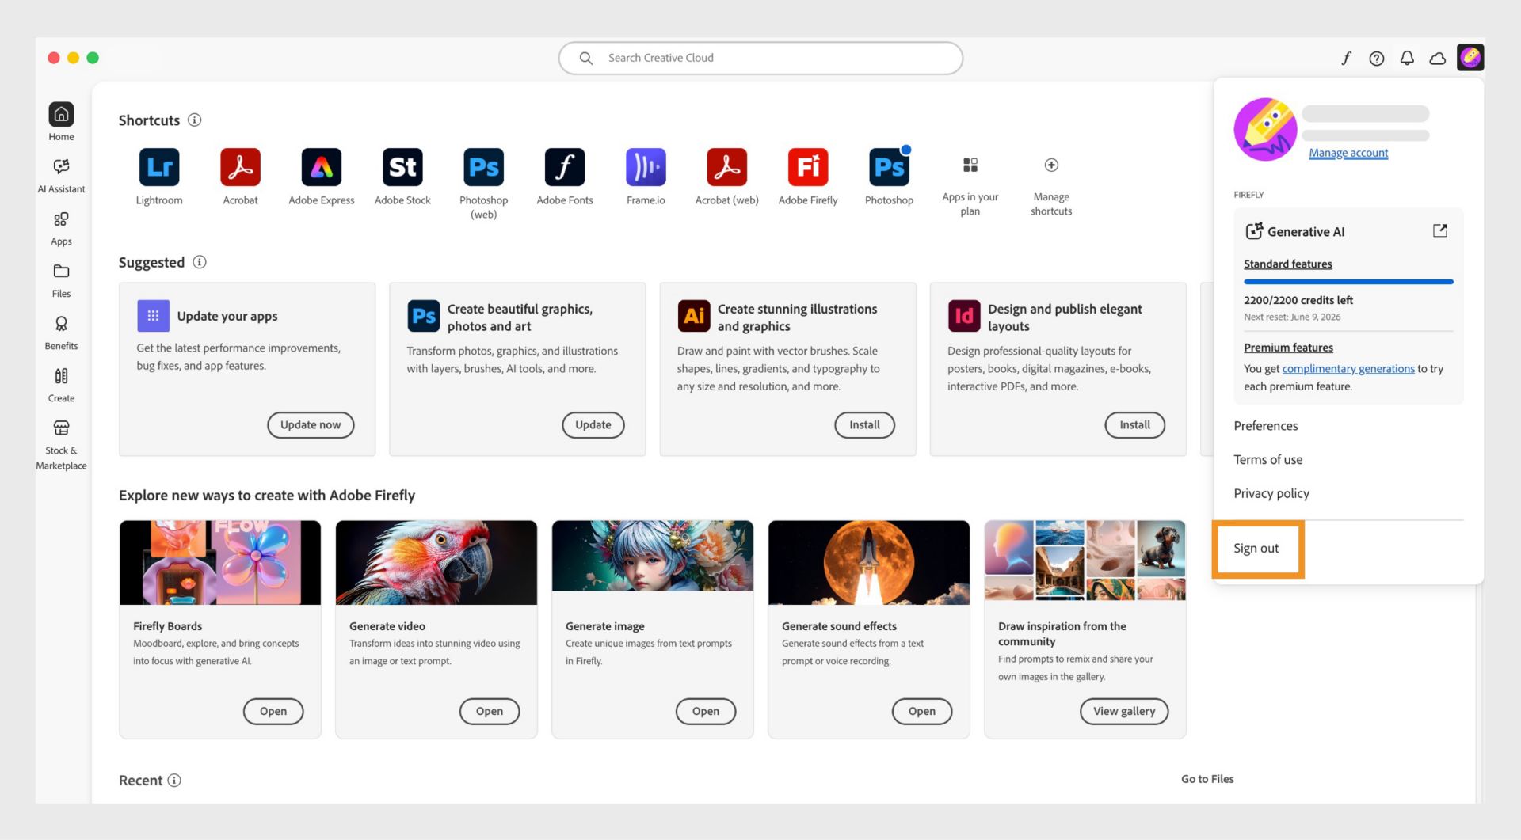Click Go to Files link
The image size is (1521, 840).
coord(1207,779)
